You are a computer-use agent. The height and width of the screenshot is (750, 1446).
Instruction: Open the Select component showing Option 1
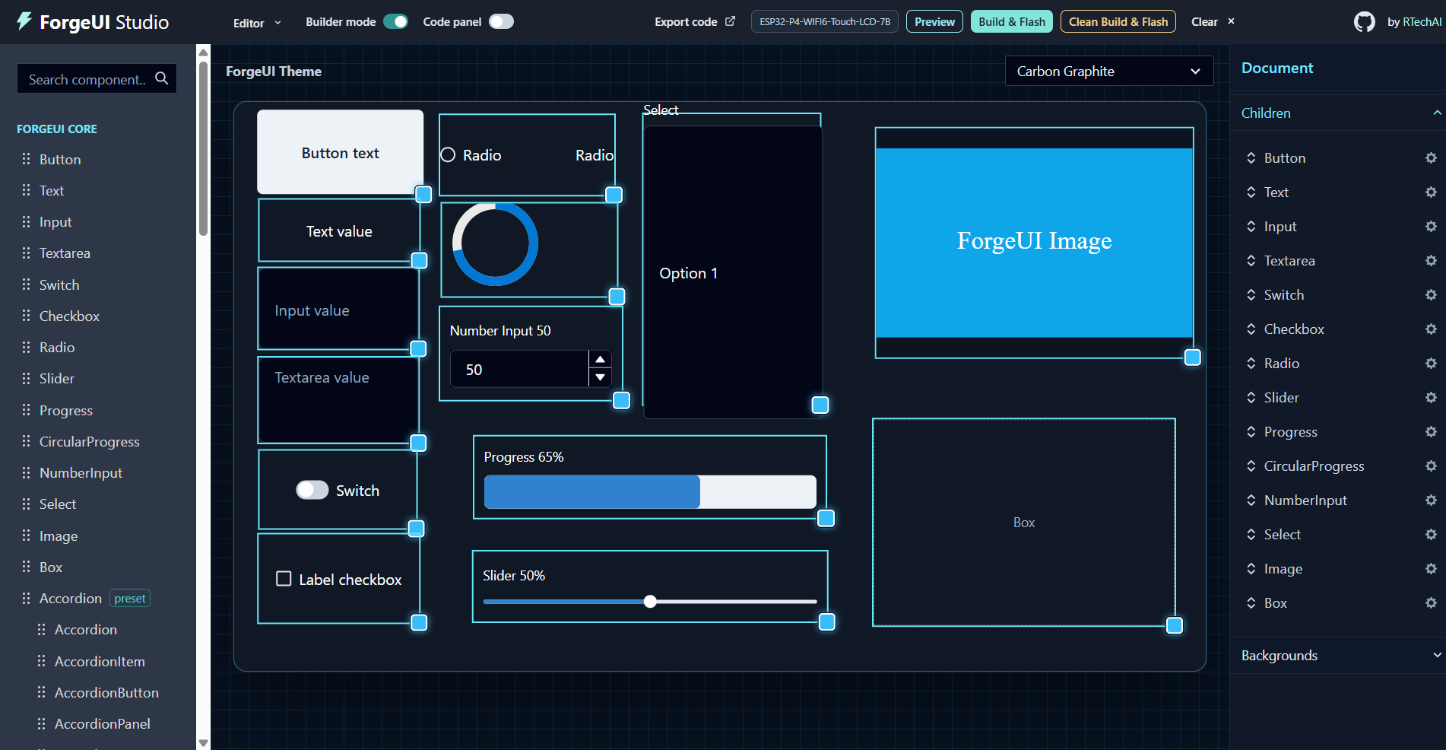[732, 272]
